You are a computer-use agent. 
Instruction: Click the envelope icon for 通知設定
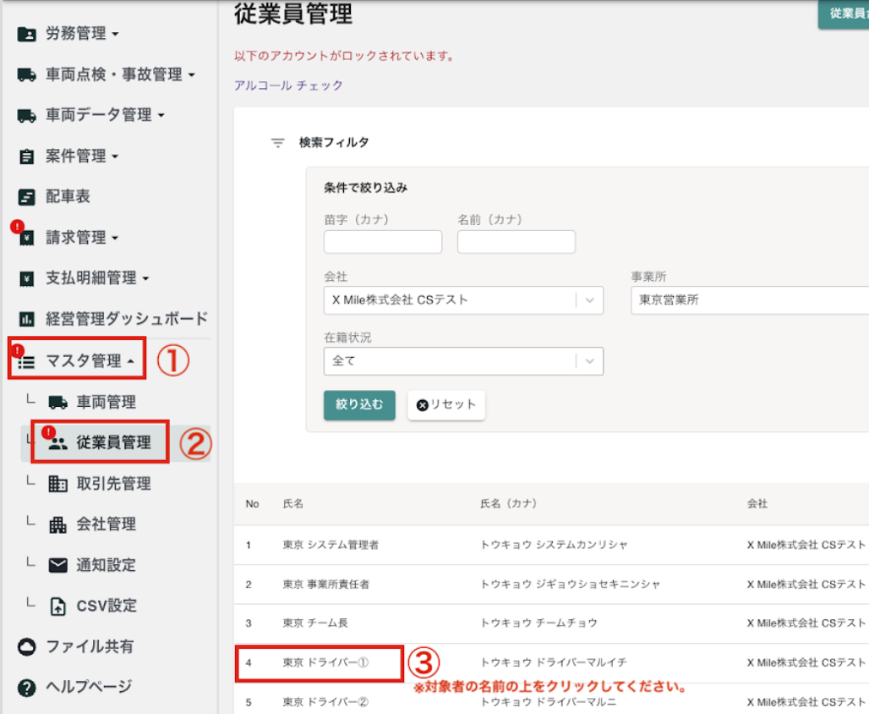click(58, 565)
